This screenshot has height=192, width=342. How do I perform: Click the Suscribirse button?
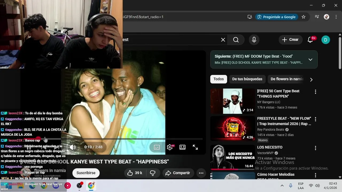click(x=86, y=173)
